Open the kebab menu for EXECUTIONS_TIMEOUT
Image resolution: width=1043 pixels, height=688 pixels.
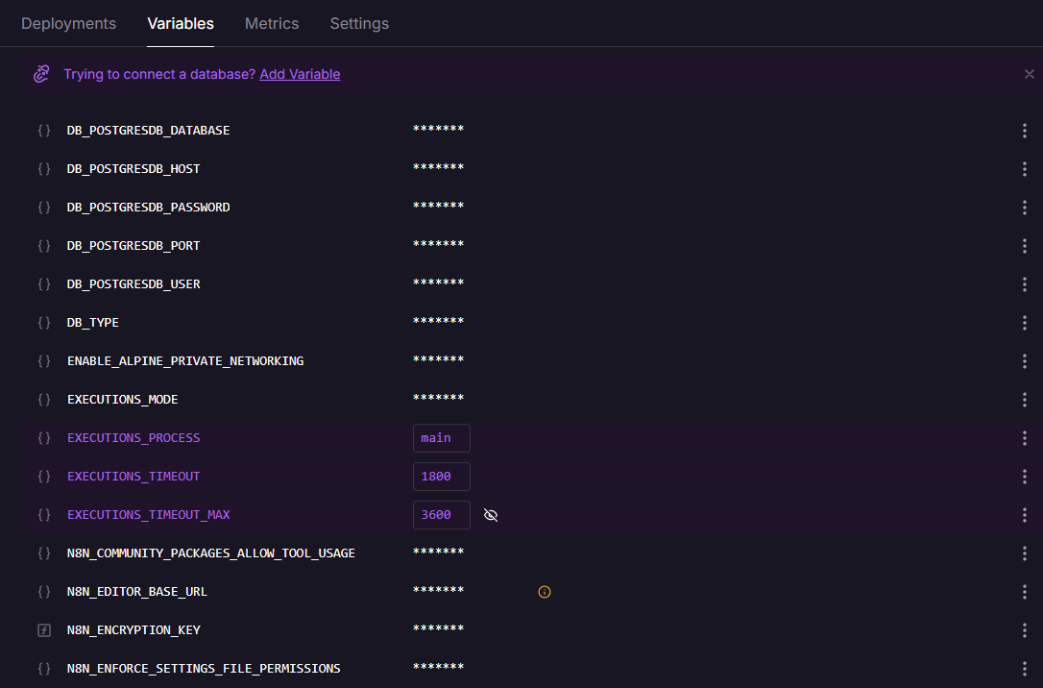click(1025, 477)
